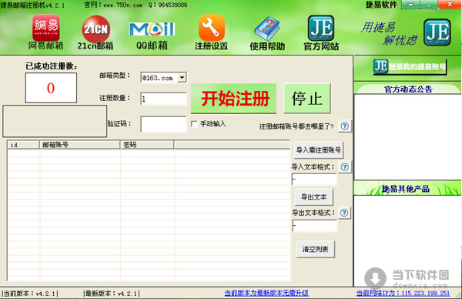Image resolution: width=462 pixels, height=299 pixels.
Task: Visit 官方网站 JE icon
Action: [321, 28]
